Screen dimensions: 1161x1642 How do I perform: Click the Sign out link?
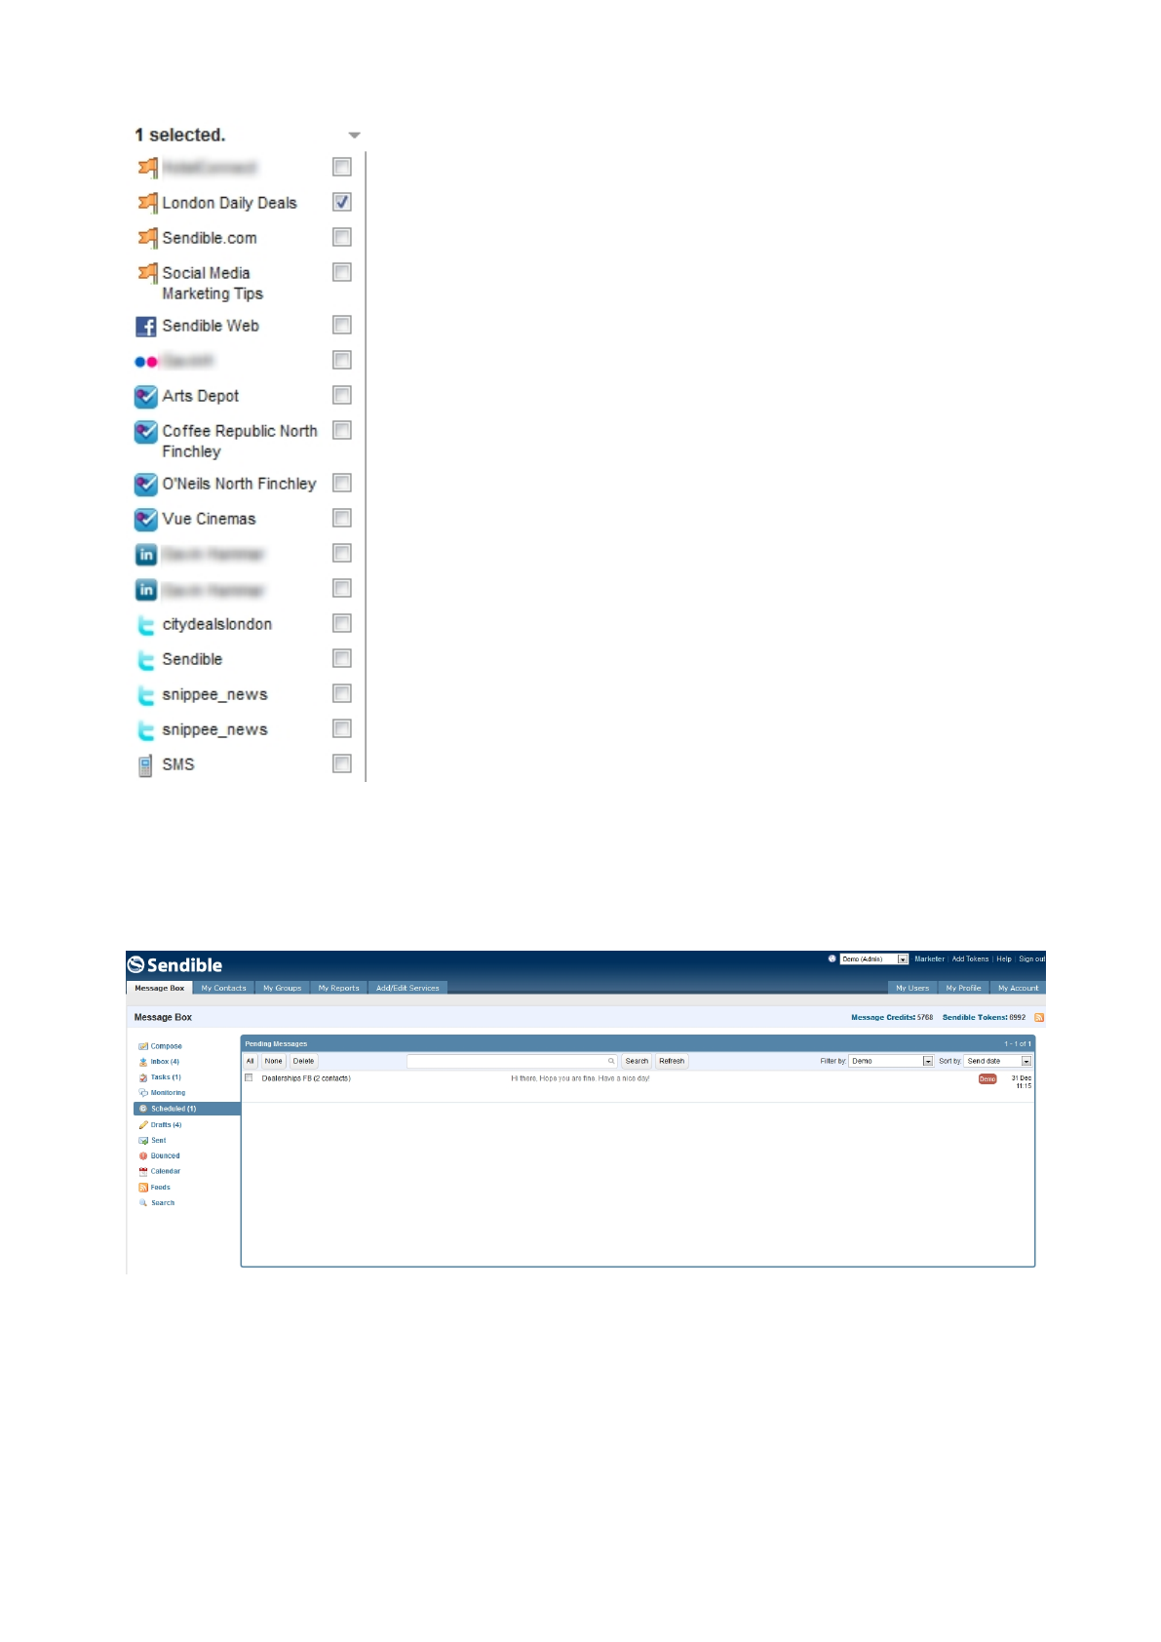coord(1032,959)
